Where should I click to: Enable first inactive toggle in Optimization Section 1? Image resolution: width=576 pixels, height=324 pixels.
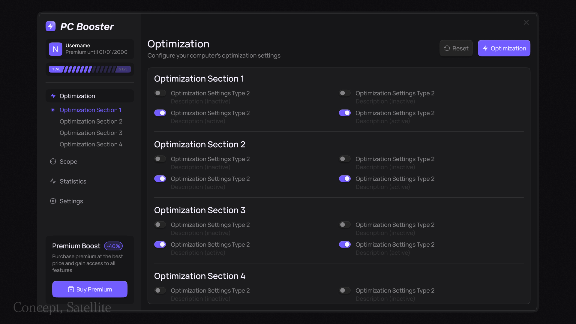160,93
